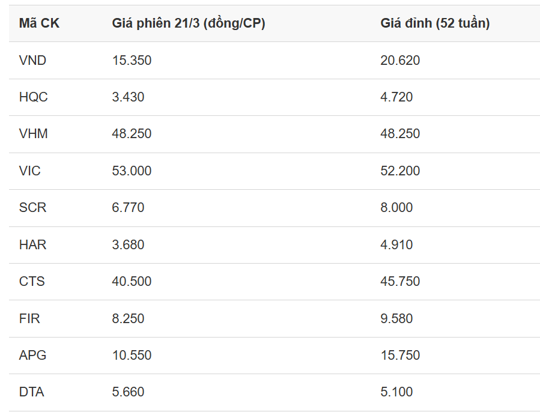Select the FIR stock code cell
Image resolution: width=540 pixels, height=412 pixels.
(x=29, y=318)
